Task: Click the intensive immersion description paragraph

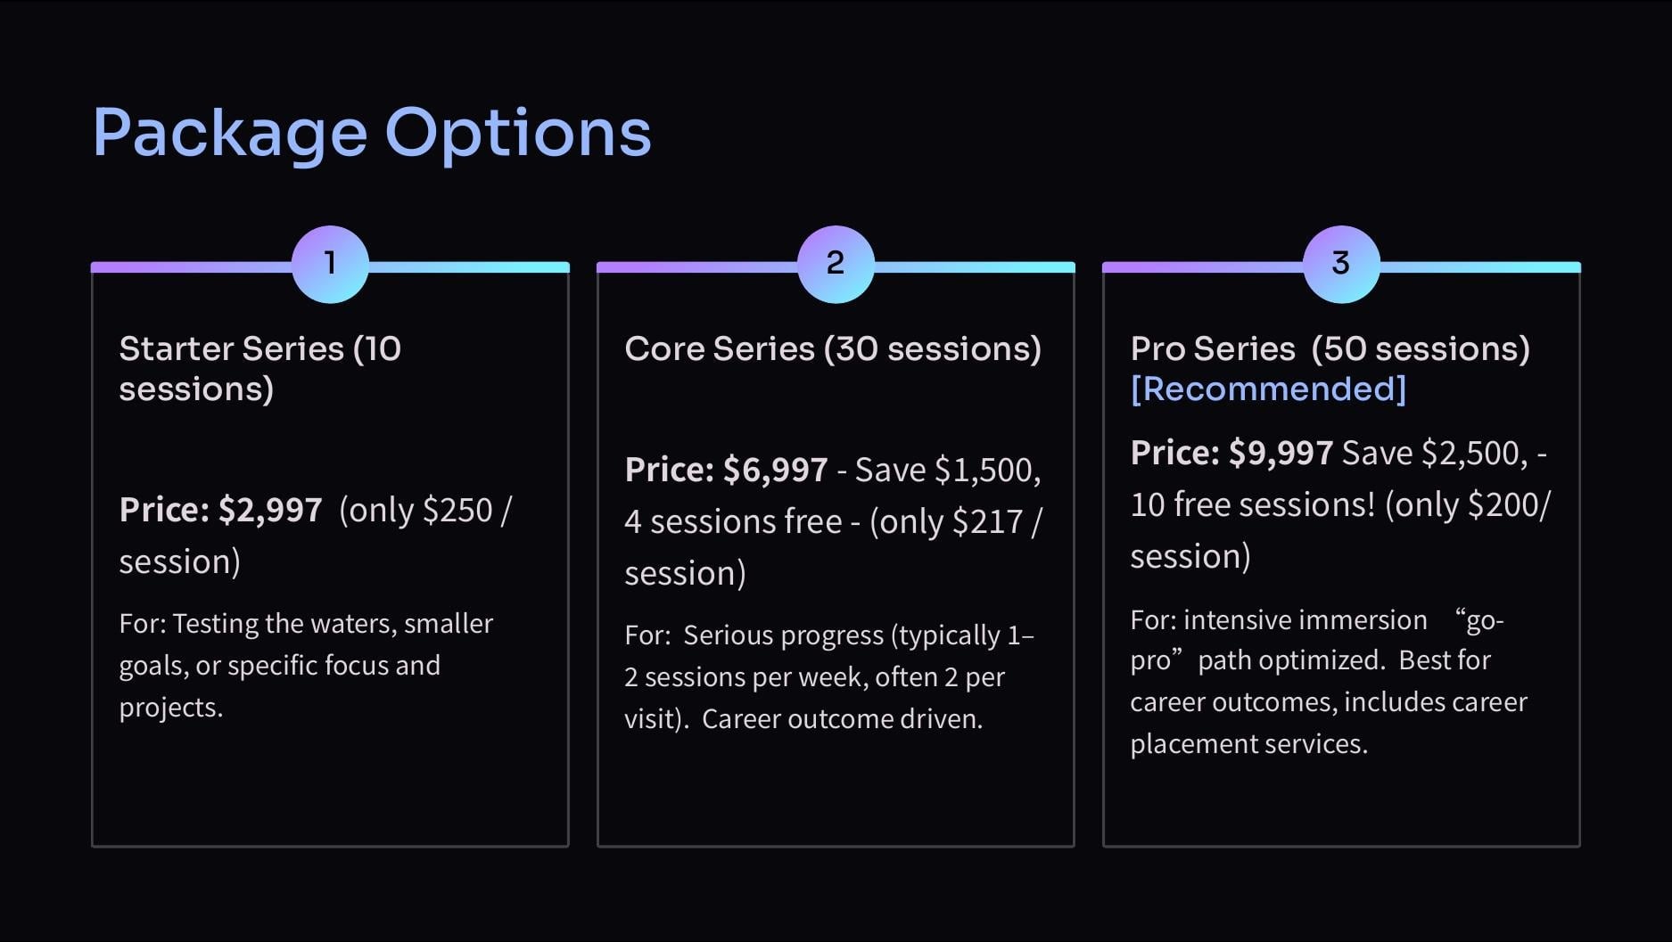Action: (x=1329, y=682)
